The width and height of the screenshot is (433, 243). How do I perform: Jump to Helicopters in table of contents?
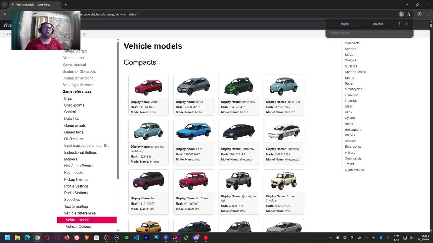353,130
